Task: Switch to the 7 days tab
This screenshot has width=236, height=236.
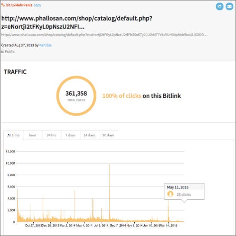Action: pyautogui.click(x=71, y=135)
